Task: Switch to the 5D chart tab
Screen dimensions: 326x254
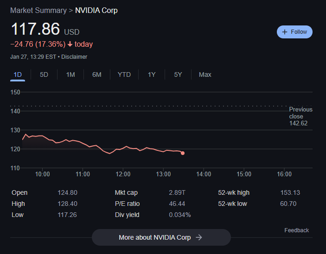Action: [x=44, y=74]
